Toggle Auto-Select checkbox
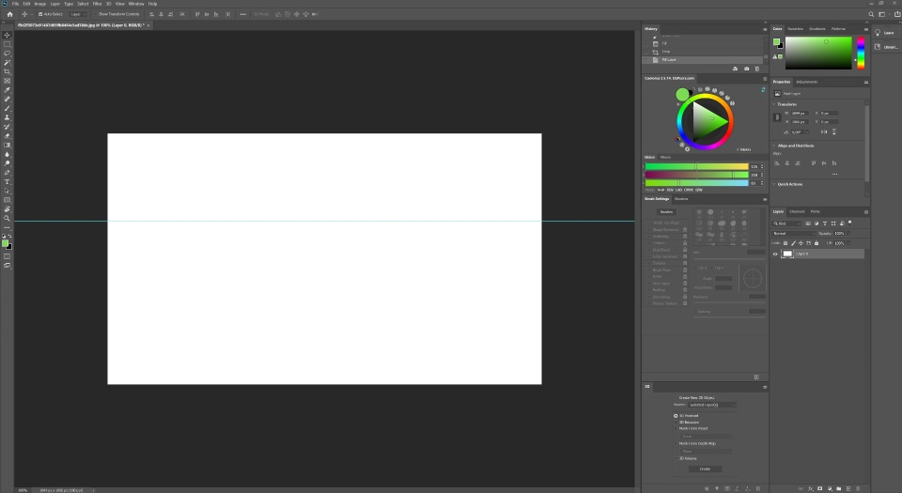The height and width of the screenshot is (493, 902). click(x=40, y=14)
